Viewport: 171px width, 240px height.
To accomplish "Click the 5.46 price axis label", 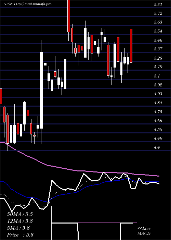I will click(158, 40).
